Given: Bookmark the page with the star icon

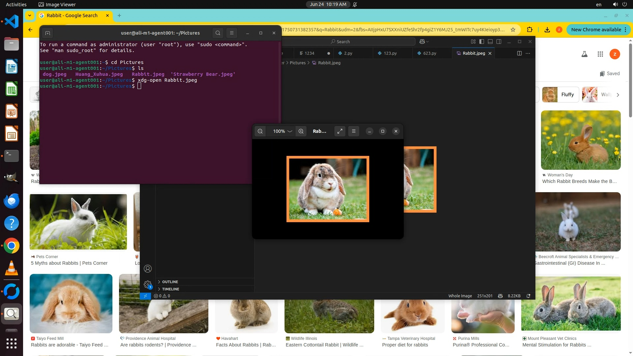Looking at the screenshot, I should point(513,30).
